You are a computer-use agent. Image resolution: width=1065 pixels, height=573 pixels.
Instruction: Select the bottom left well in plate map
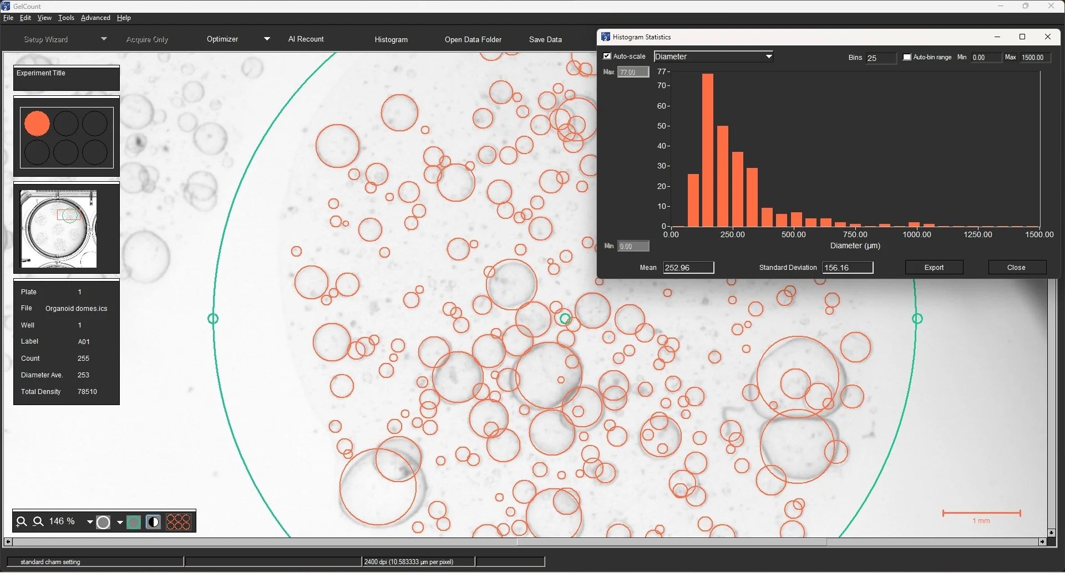point(37,152)
